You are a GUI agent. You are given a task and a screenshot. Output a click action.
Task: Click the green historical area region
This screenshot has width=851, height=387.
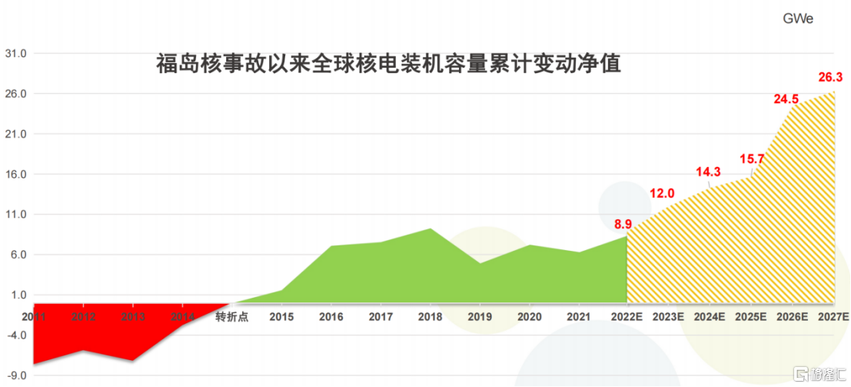pyautogui.click(x=430, y=269)
